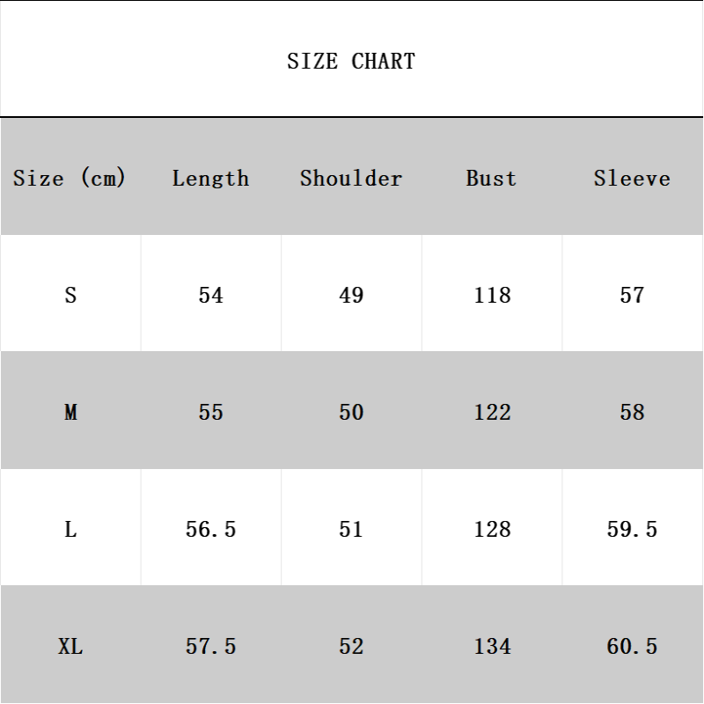Click the Length column header

[x=210, y=178]
